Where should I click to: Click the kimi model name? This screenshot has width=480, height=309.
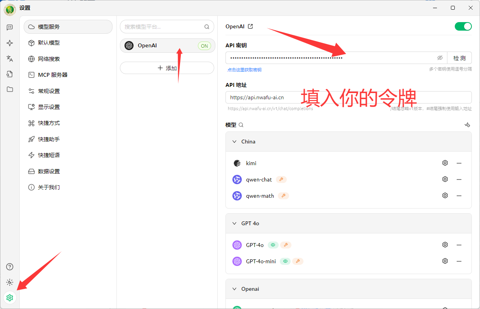click(x=251, y=163)
